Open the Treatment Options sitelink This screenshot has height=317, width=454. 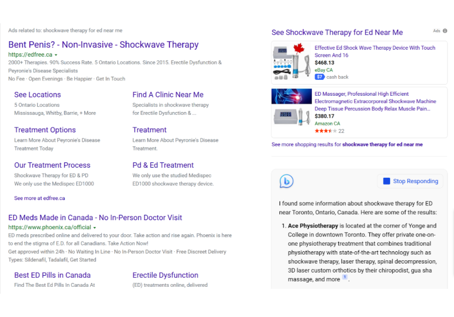(x=45, y=130)
